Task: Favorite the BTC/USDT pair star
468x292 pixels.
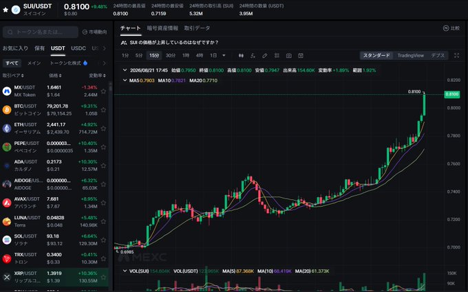Action: (103, 110)
